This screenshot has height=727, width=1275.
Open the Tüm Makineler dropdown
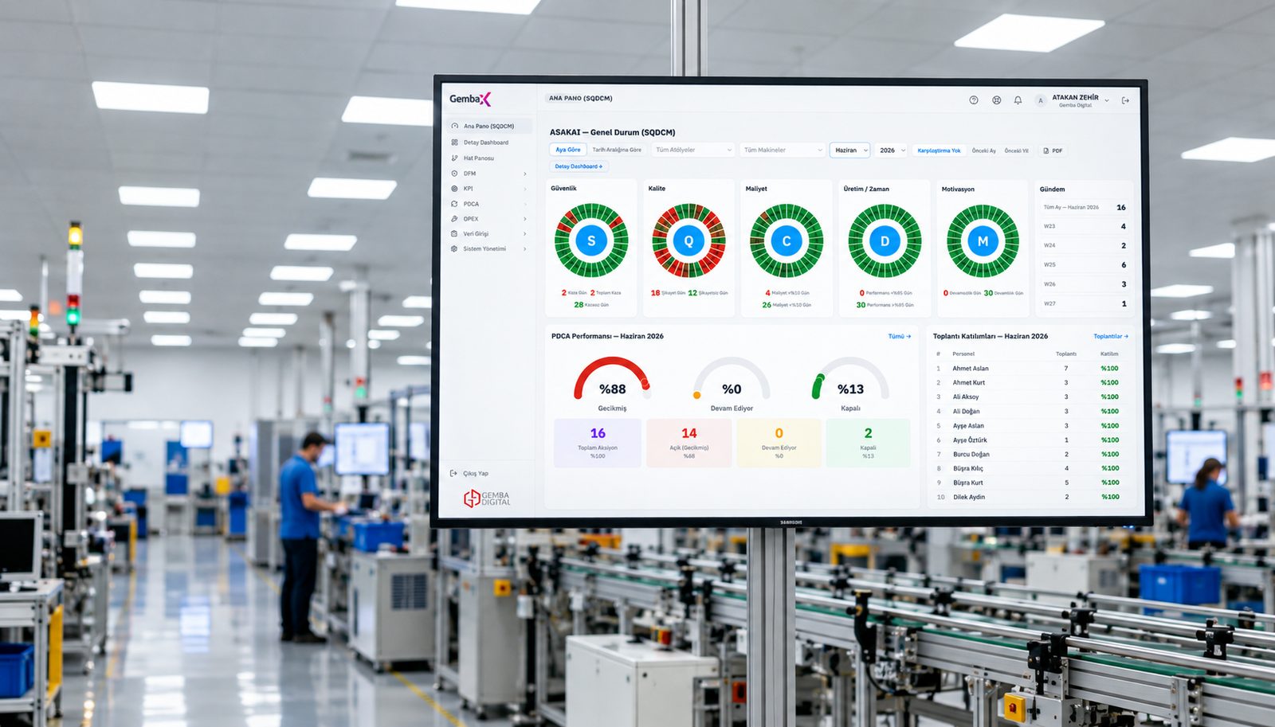[x=783, y=150]
